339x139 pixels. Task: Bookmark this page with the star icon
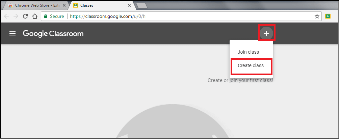[317, 17]
